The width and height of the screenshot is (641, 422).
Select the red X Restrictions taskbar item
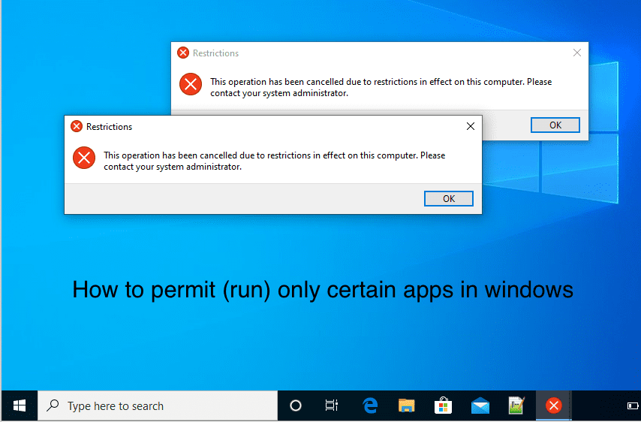pyautogui.click(x=553, y=406)
